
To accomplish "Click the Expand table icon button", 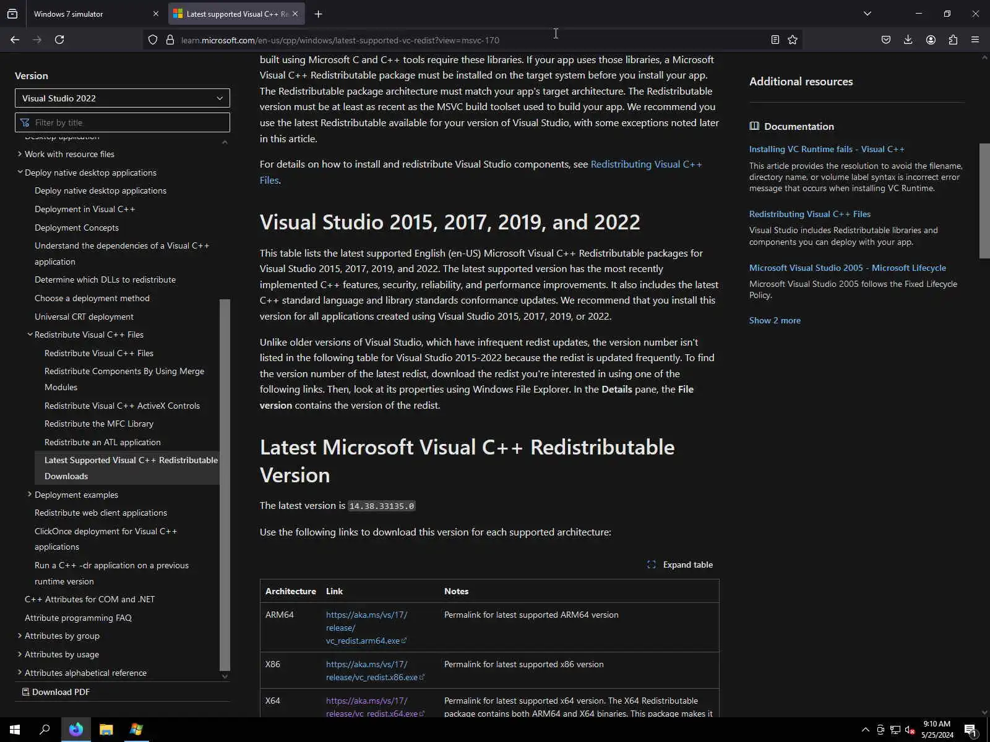I will [x=679, y=565].
